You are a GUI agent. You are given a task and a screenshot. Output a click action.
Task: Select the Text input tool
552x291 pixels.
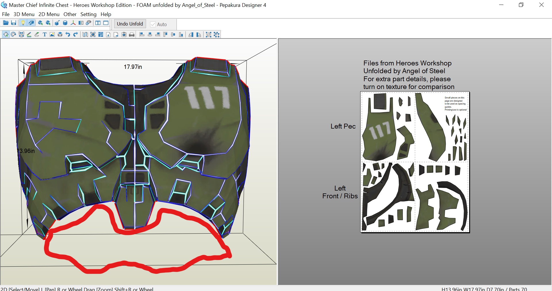[45, 34]
